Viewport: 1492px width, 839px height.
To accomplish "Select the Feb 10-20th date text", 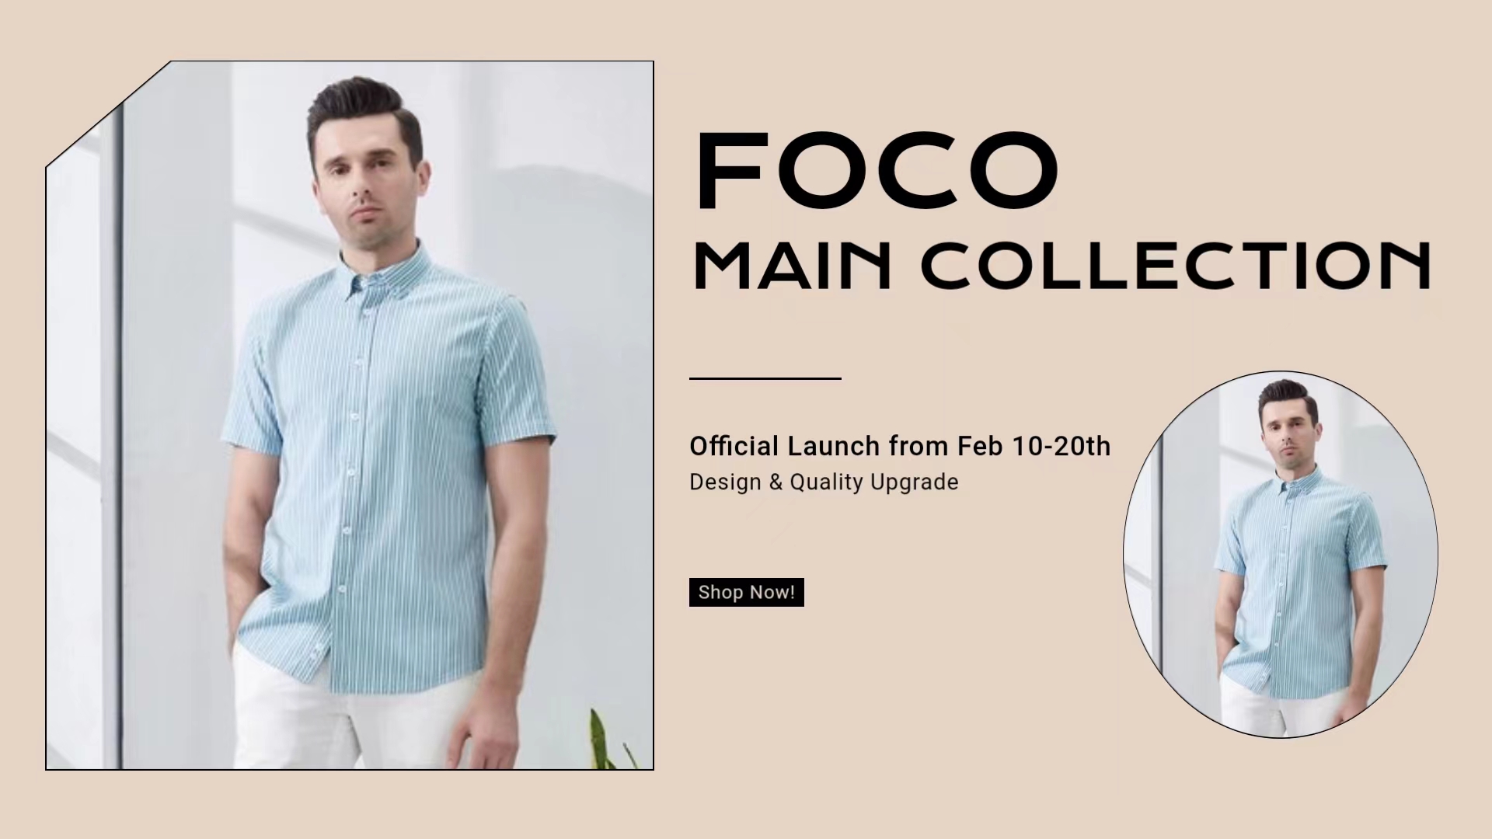I will 1034,446.
